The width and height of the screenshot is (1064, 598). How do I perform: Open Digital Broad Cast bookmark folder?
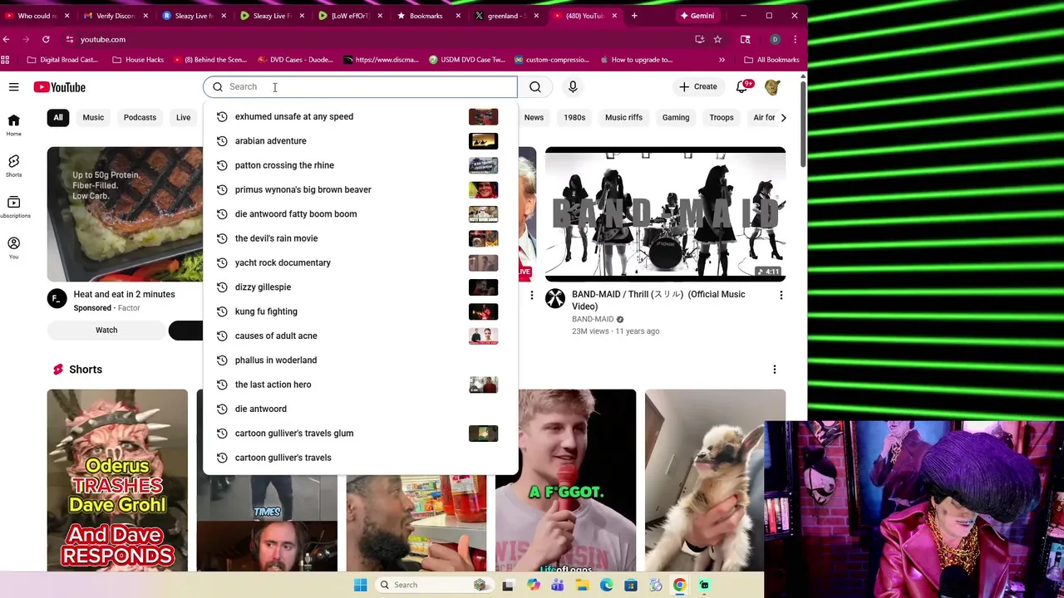coord(62,60)
